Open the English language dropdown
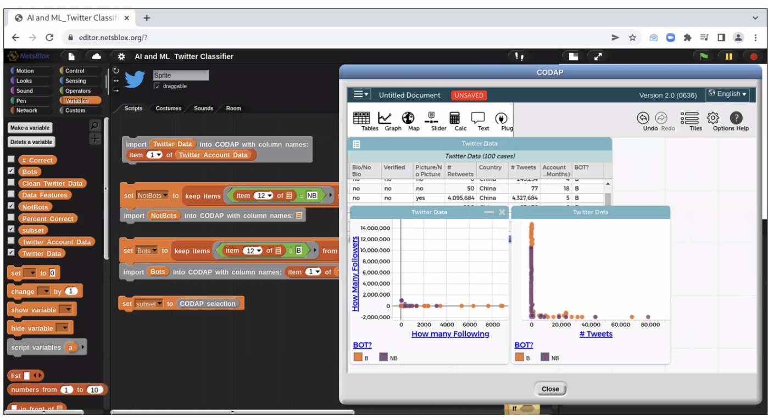Screen dimensions: 768x420 click(727, 94)
